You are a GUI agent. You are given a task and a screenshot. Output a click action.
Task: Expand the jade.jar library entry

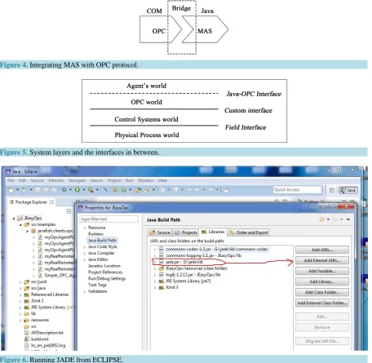155,262
